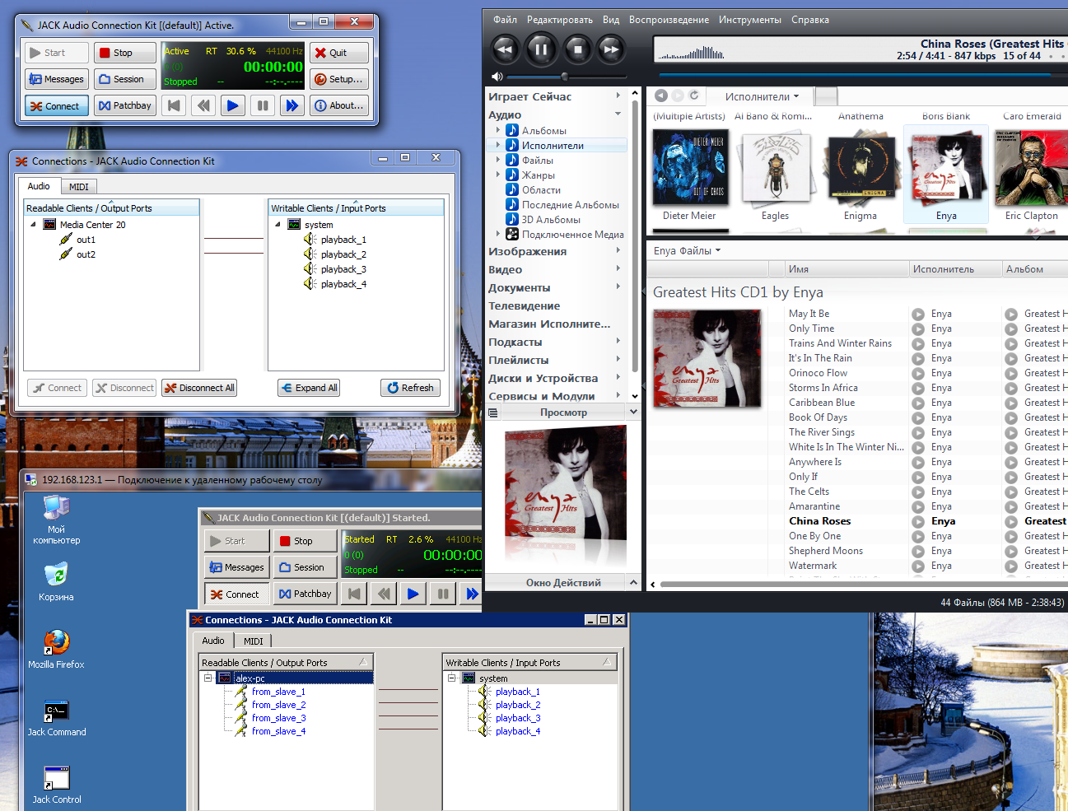Click the back navigation arrow above artists
This screenshot has height=811, width=1068.
click(661, 96)
